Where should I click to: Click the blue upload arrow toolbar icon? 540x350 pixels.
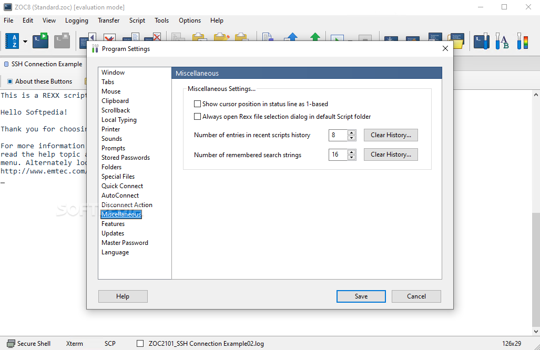coord(292,37)
